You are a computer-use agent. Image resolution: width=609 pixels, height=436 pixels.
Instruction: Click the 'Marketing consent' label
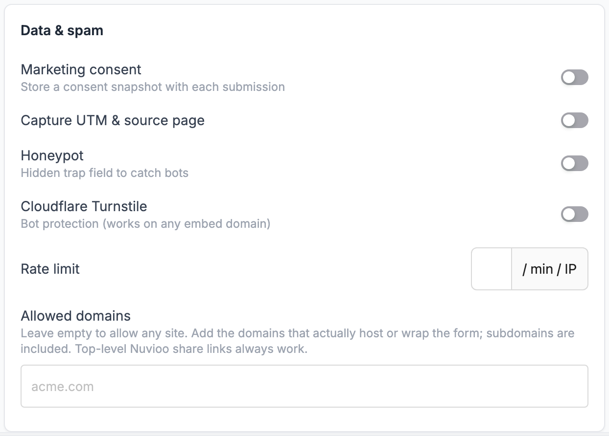click(x=81, y=69)
